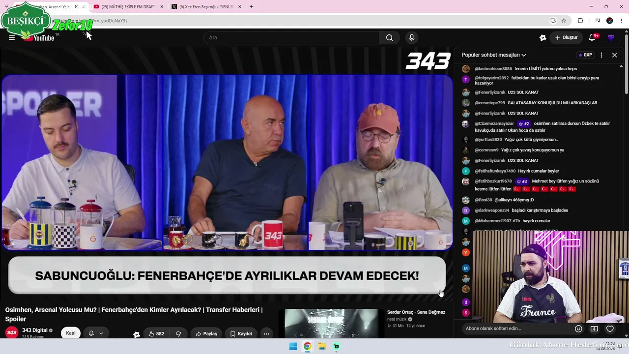Open the purple account avatar menu
This screenshot has width=629, height=354.
pyautogui.click(x=611, y=38)
